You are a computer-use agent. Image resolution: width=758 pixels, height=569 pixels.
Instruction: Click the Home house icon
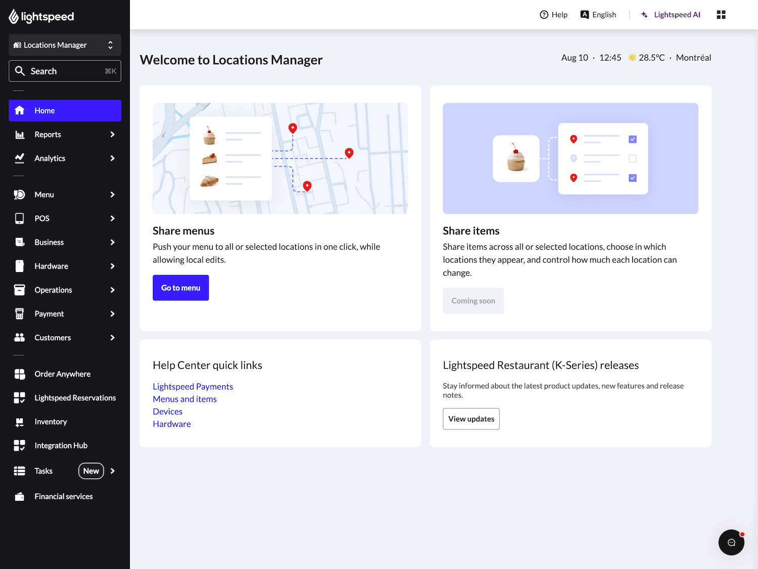pos(20,110)
